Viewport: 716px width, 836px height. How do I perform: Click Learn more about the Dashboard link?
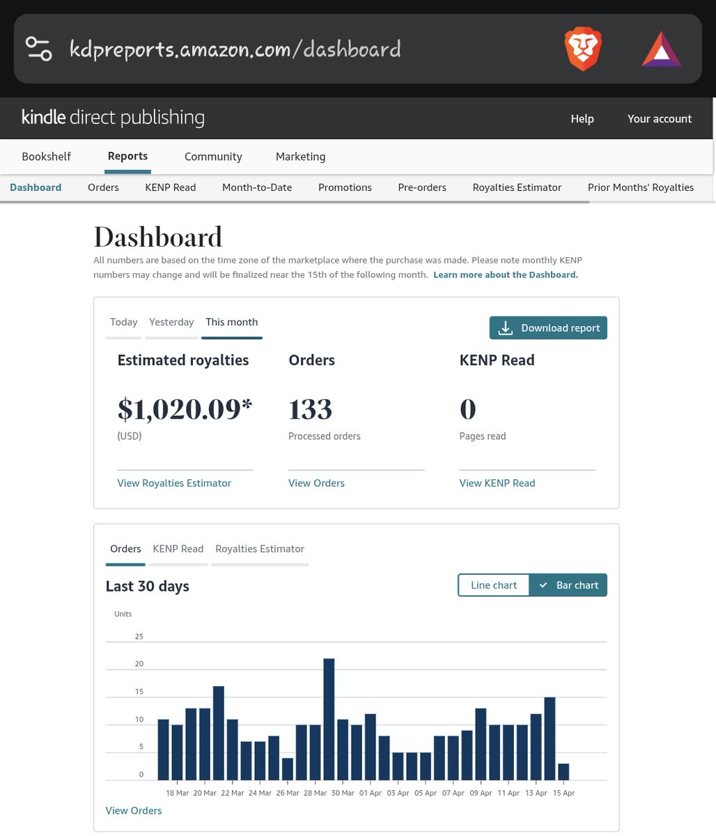(506, 274)
